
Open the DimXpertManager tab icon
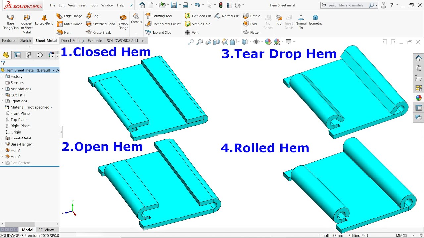(x=40, y=55)
